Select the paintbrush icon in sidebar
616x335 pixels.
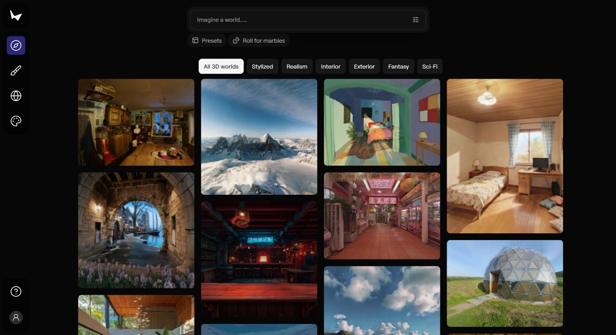point(16,71)
